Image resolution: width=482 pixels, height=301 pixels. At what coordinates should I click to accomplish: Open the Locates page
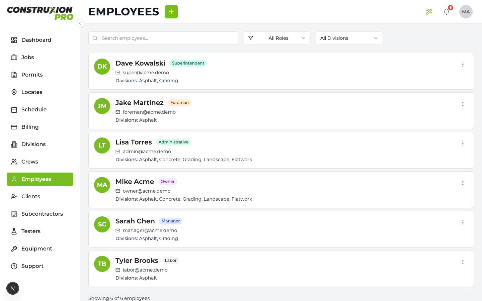(x=40, y=92)
